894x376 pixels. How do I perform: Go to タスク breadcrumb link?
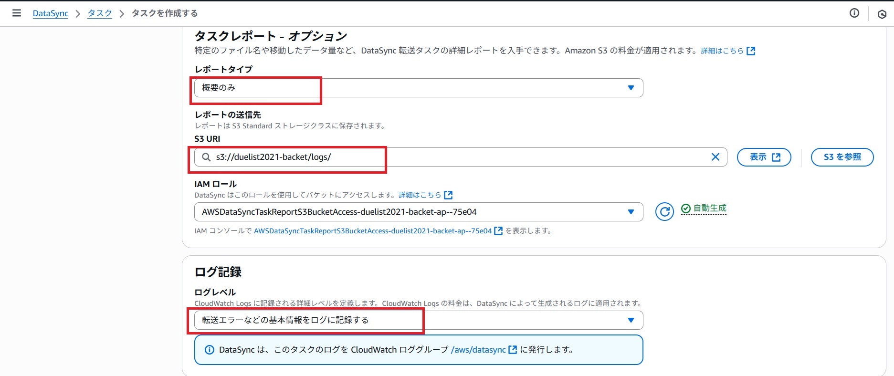point(100,13)
